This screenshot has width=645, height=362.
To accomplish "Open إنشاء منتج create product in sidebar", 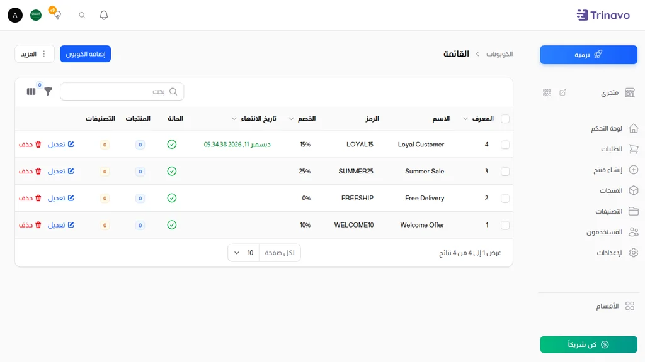I will click(x=615, y=170).
